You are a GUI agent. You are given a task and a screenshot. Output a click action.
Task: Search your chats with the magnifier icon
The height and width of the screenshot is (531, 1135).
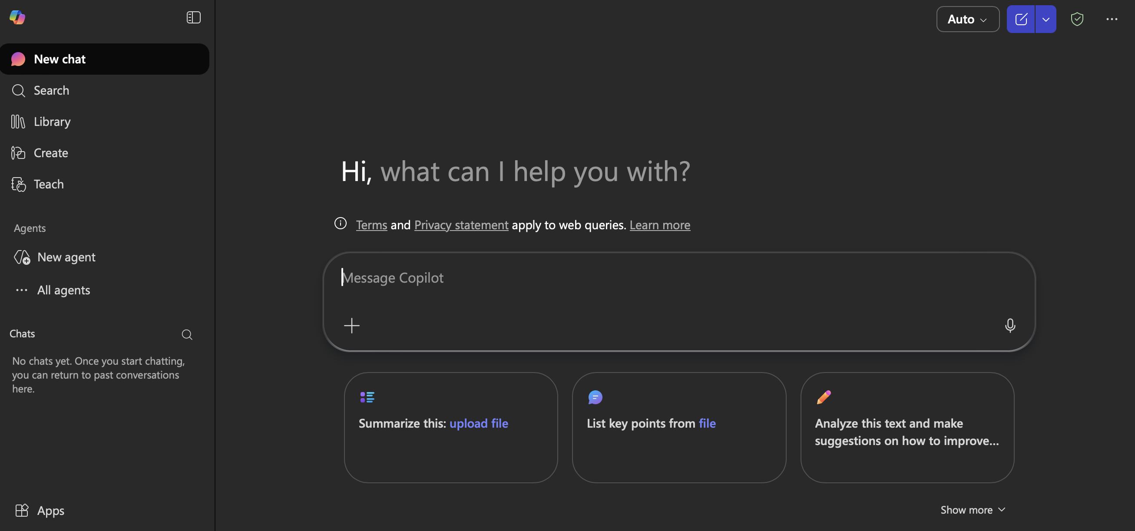coord(187,335)
